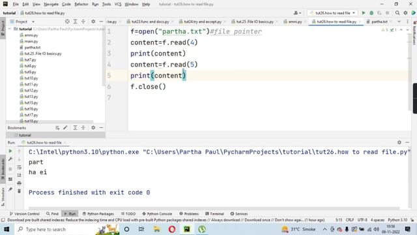
Task: Open Search Everywhere magnifier icon
Action: [x=397, y=13]
